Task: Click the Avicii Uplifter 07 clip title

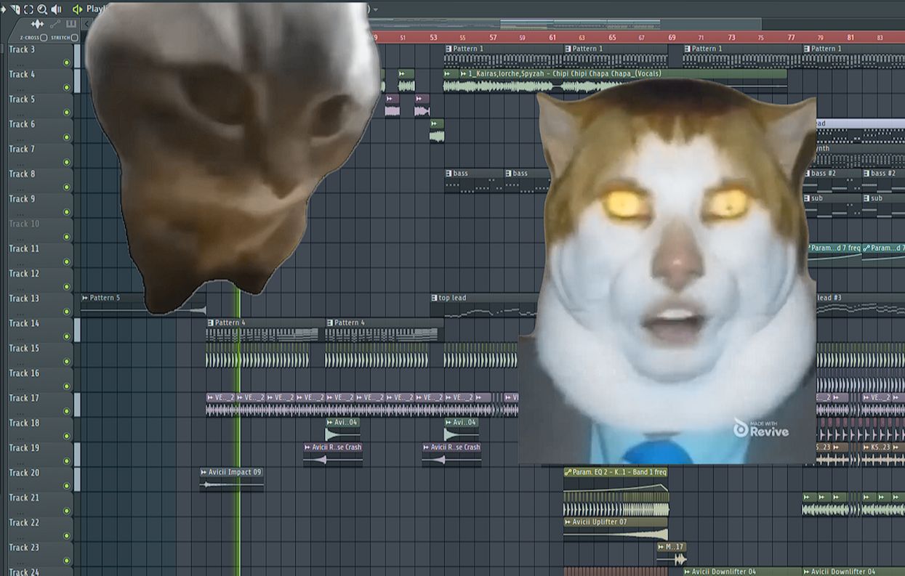Action: click(x=600, y=522)
